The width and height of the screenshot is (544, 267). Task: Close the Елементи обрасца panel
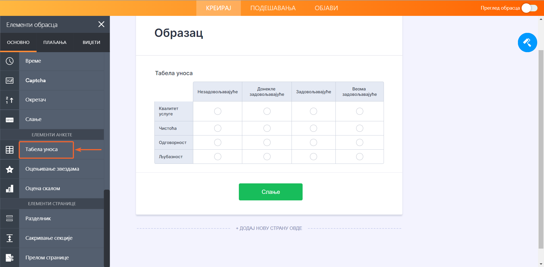coord(101,24)
